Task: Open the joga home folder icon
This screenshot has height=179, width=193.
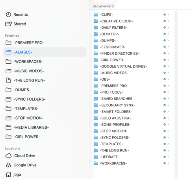Action: pyautogui.click(x=8, y=174)
